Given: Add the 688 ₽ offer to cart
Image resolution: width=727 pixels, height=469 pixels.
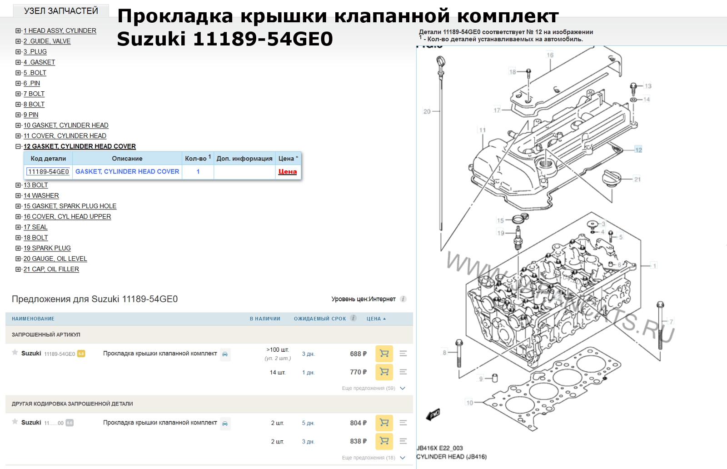Looking at the screenshot, I should [384, 354].
